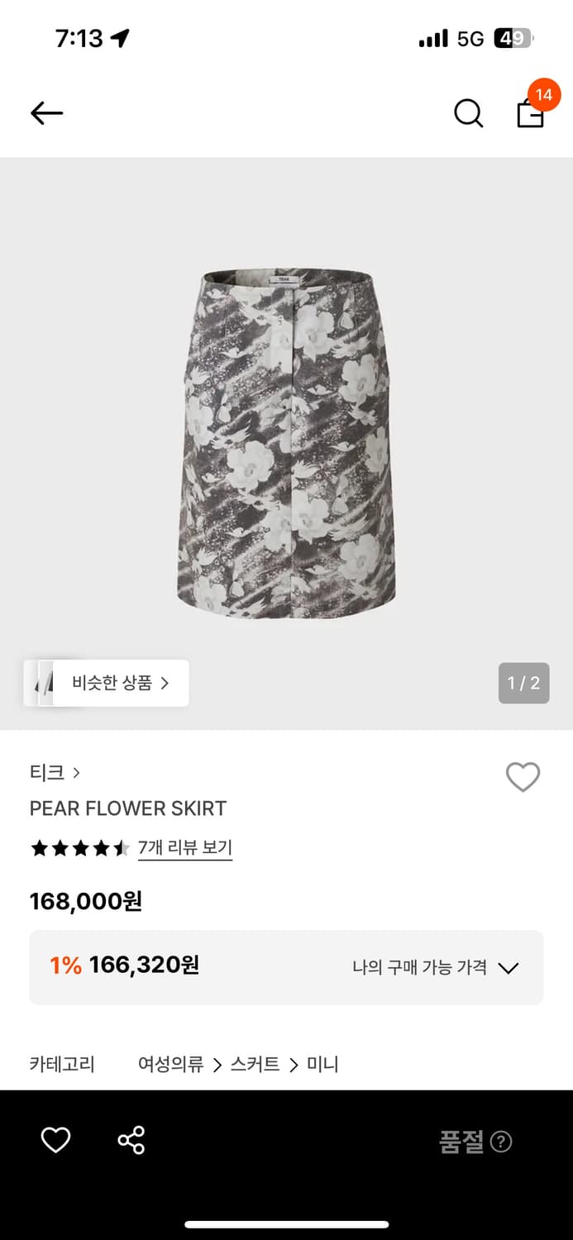The width and height of the screenshot is (573, 1240).
Task: Toggle the white heart in bottom bar
Action: [x=55, y=1140]
